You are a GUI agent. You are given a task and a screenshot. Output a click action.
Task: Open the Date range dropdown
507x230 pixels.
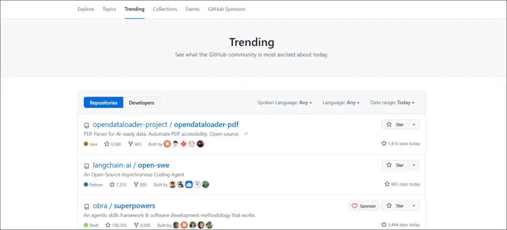click(x=392, y=102)
